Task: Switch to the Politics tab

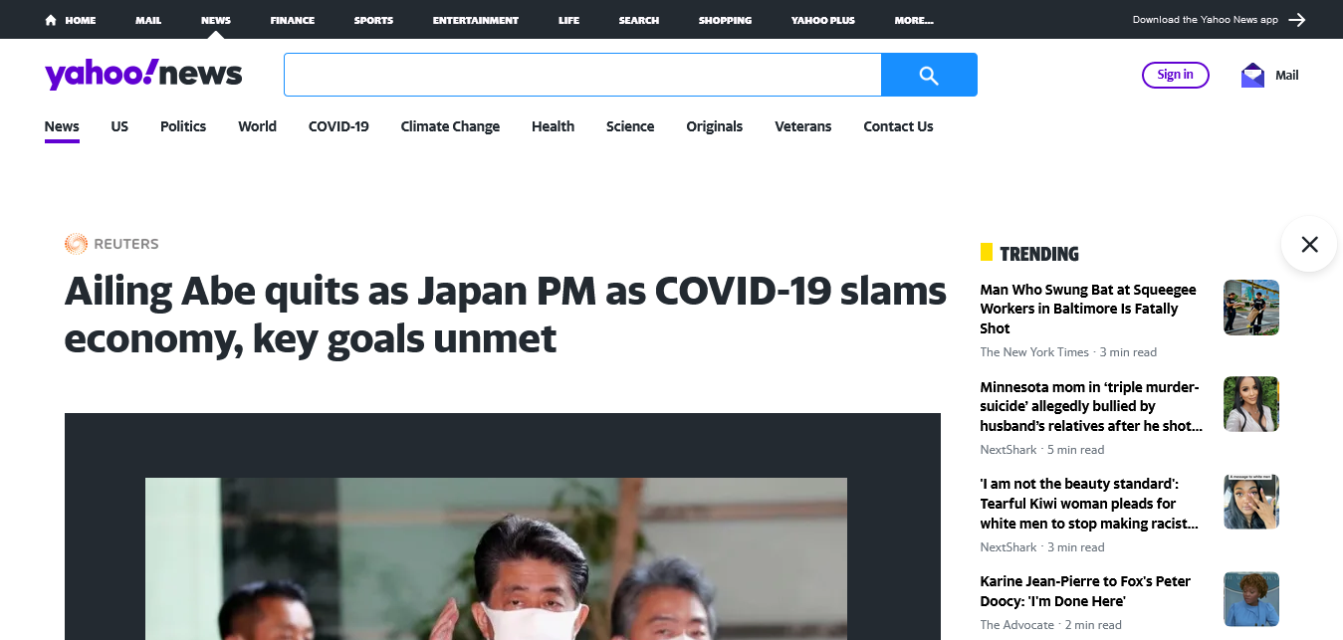Action: pyautogui.click(x=183, y=126)
